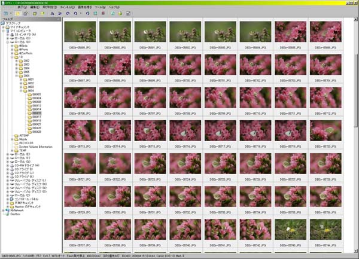Click the rotate right icon beside its dropdown arrow
This screenshot has width=359, height=259.
[x=75, y=14]
